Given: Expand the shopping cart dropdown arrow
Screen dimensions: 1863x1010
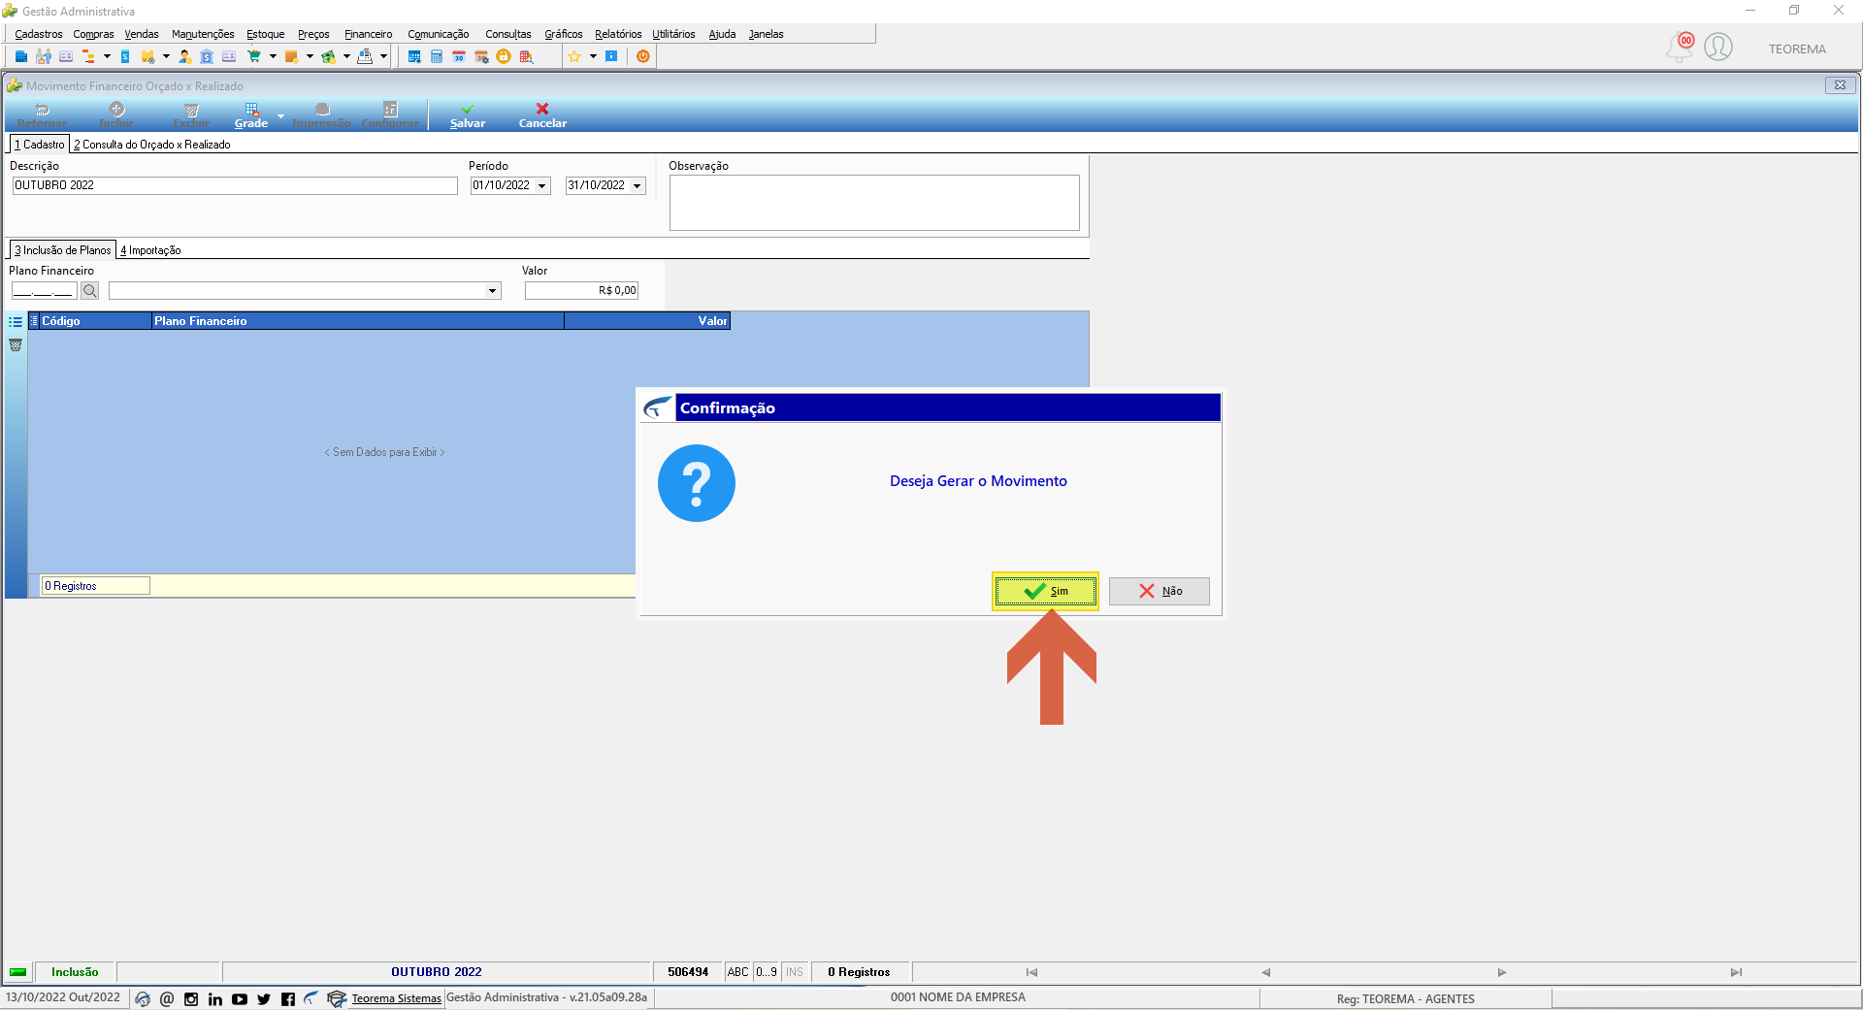Looking at the screenshot, I should click(273, 56).
